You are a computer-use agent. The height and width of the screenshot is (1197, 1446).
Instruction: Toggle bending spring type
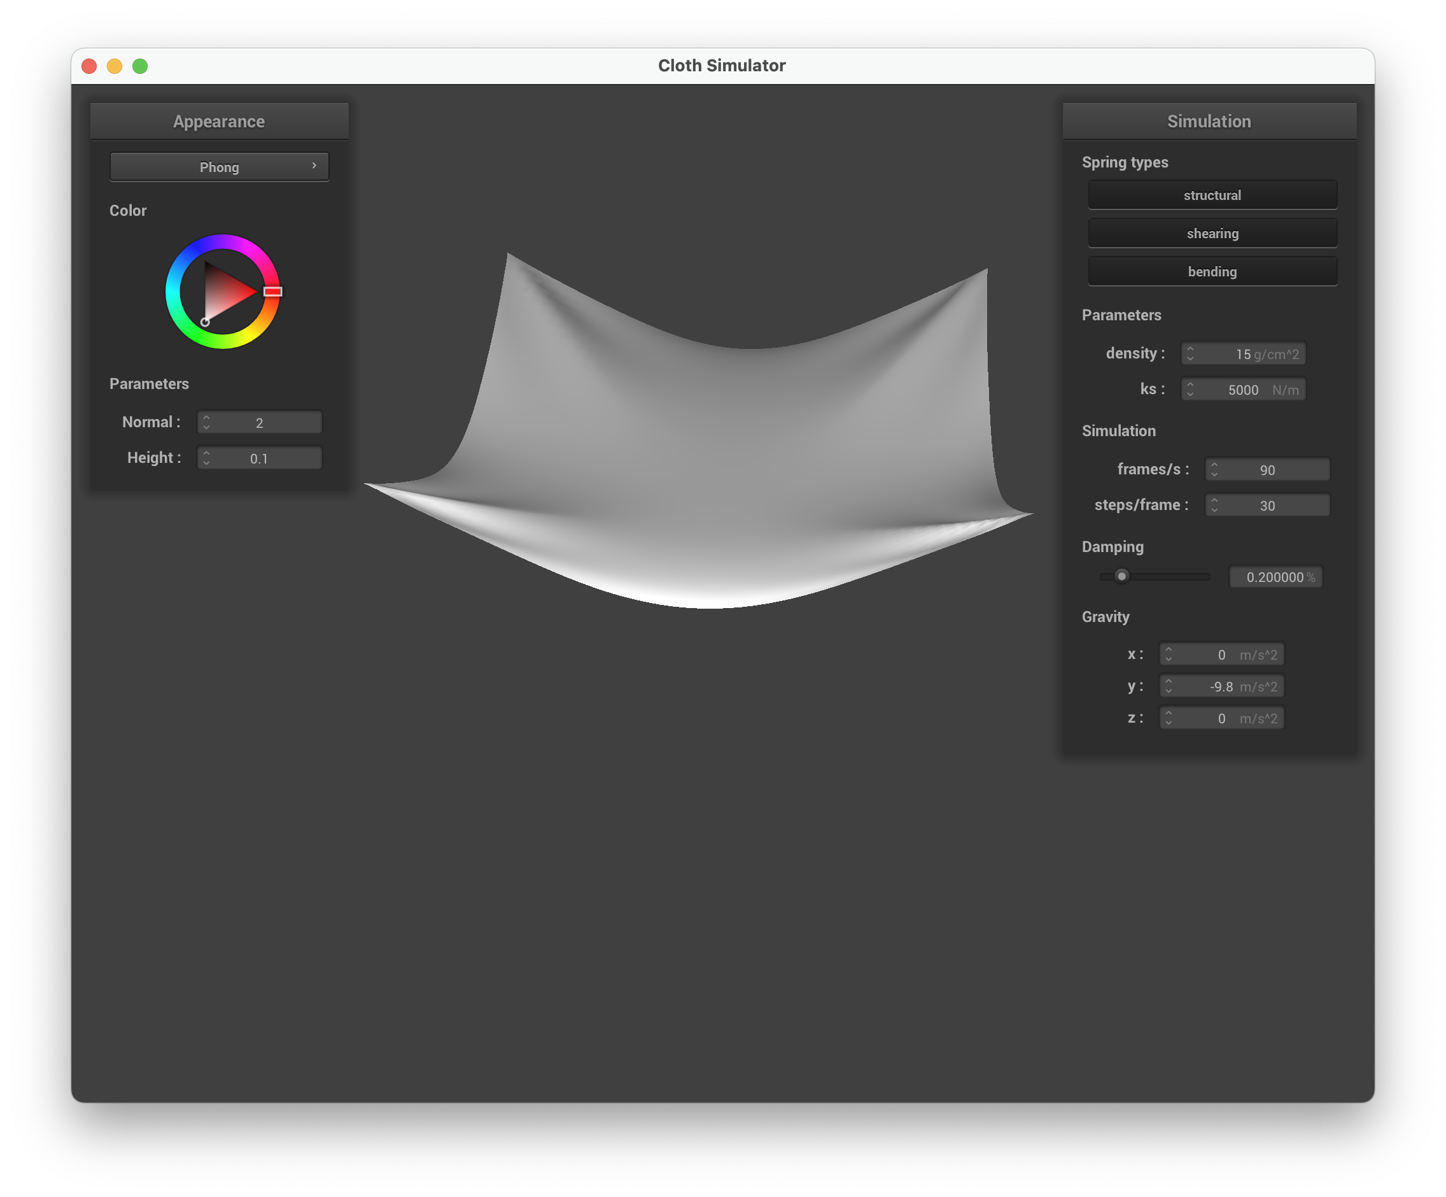point(1212,271)
